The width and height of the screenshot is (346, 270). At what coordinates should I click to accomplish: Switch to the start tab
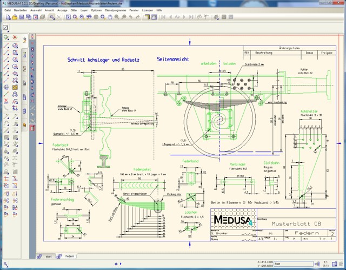point(49,256)
